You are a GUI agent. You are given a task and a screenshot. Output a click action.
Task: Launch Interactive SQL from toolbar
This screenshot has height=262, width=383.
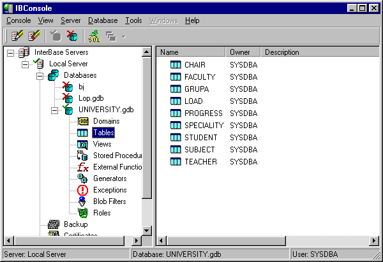click(x=94, y=36)
